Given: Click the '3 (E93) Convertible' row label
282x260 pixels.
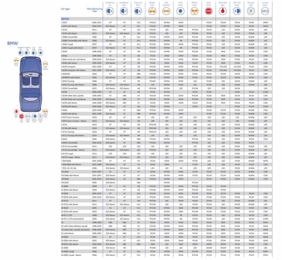Looking at the screenshot, I should (x=69, y=88).
